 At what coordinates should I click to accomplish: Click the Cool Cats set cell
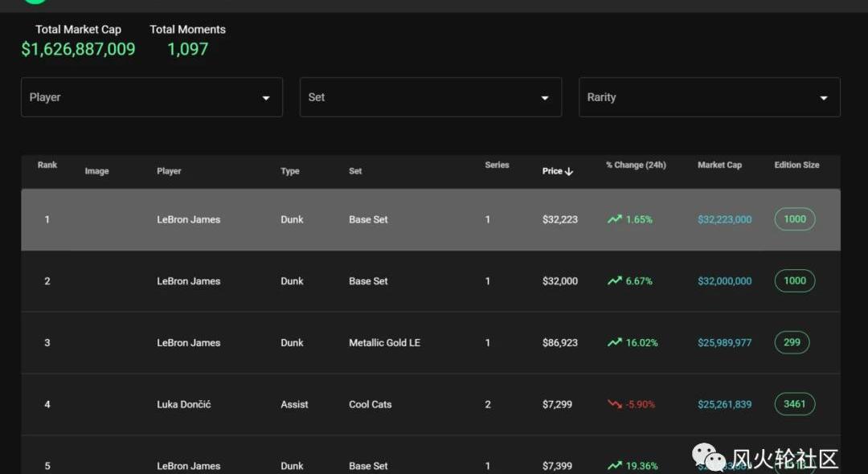click(x=371, y=404)
